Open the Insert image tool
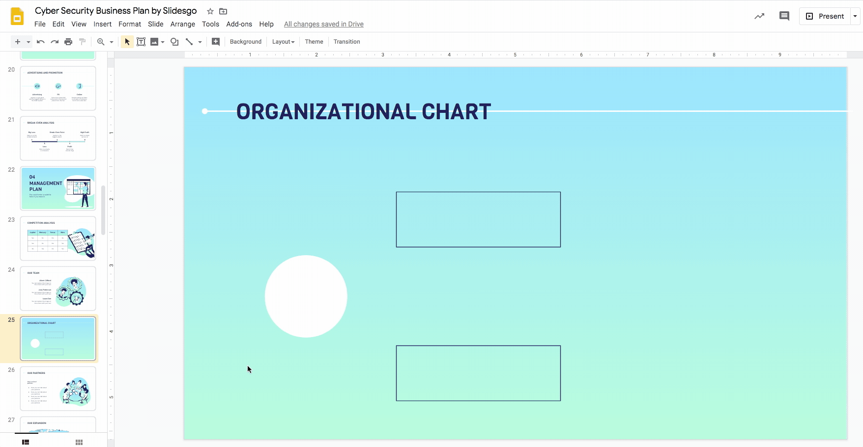 pyautogui.click(x=154, y=42)
